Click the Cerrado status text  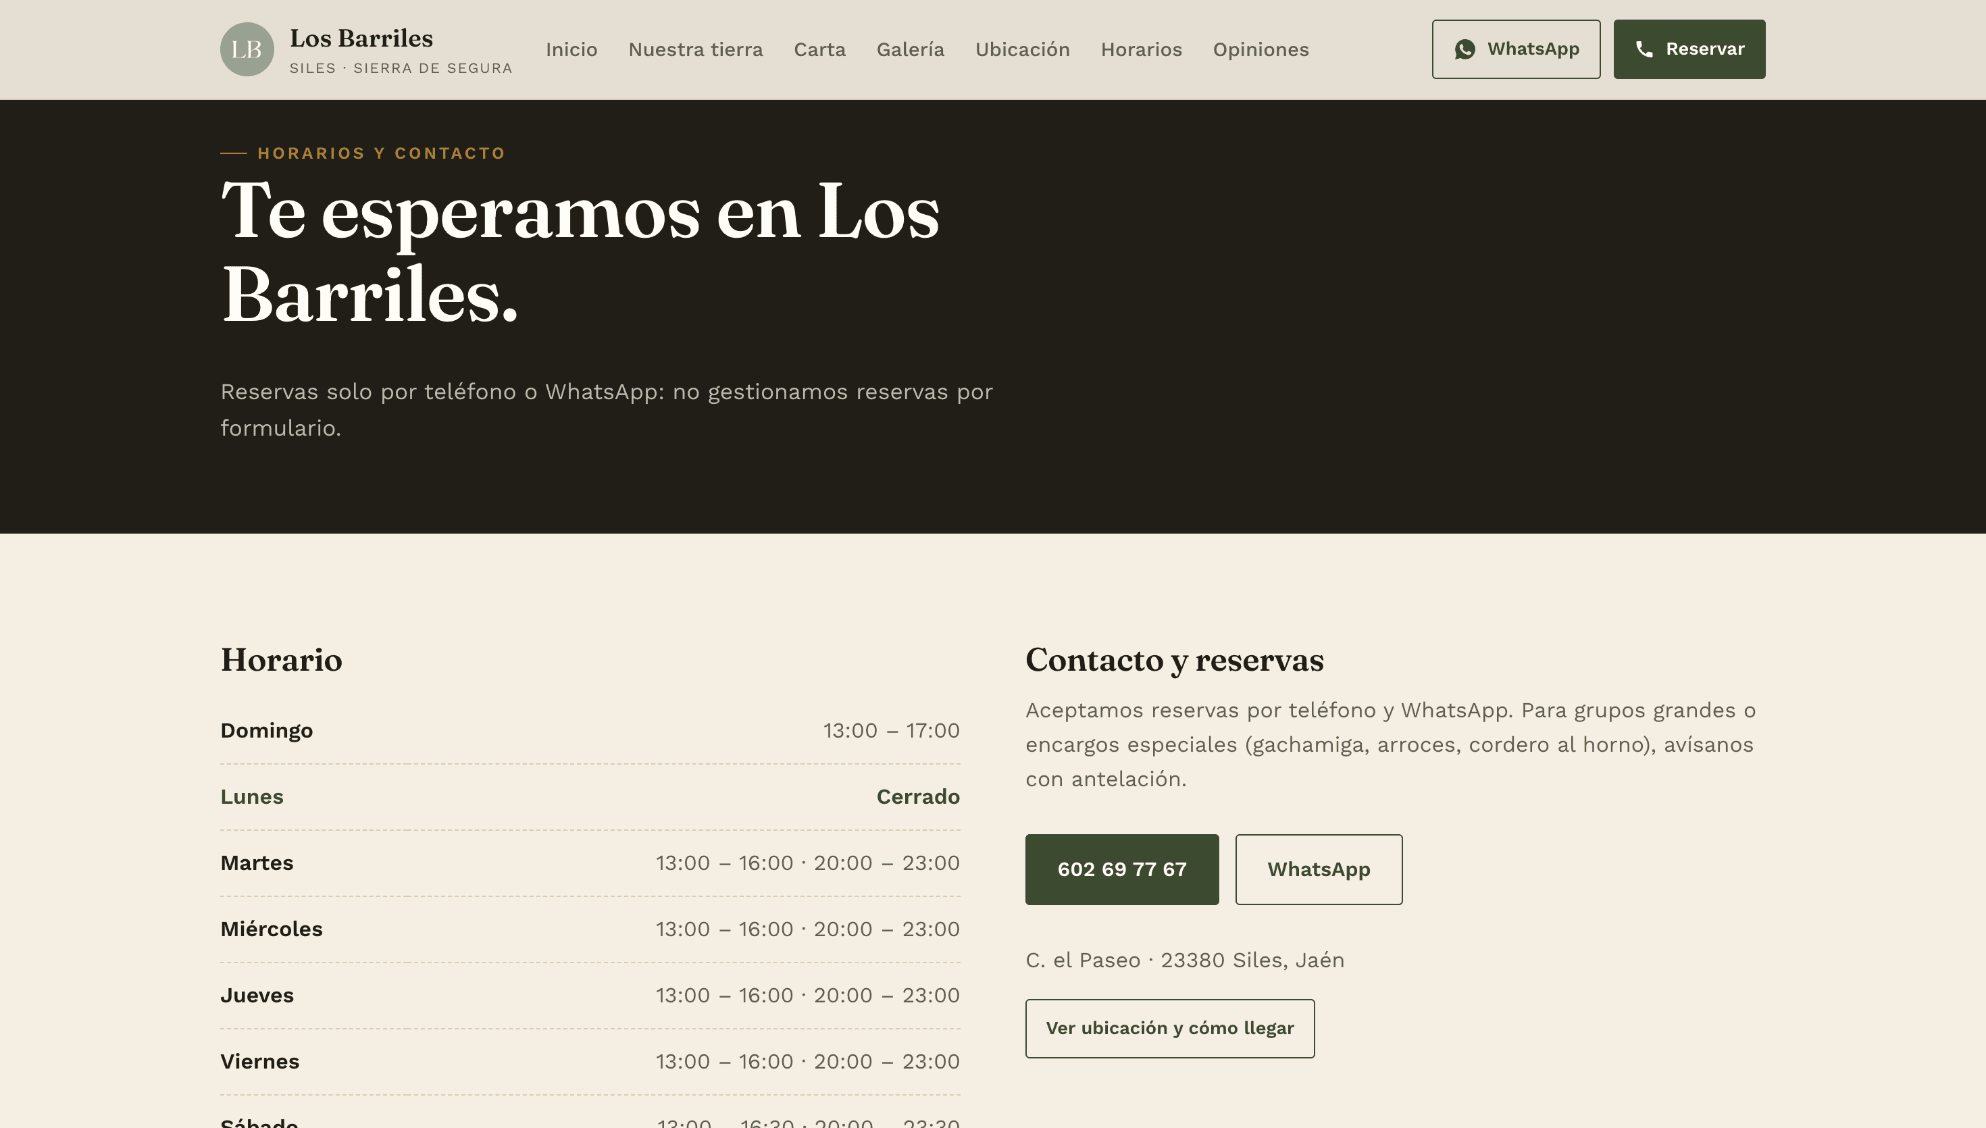[x=918, y=796]
